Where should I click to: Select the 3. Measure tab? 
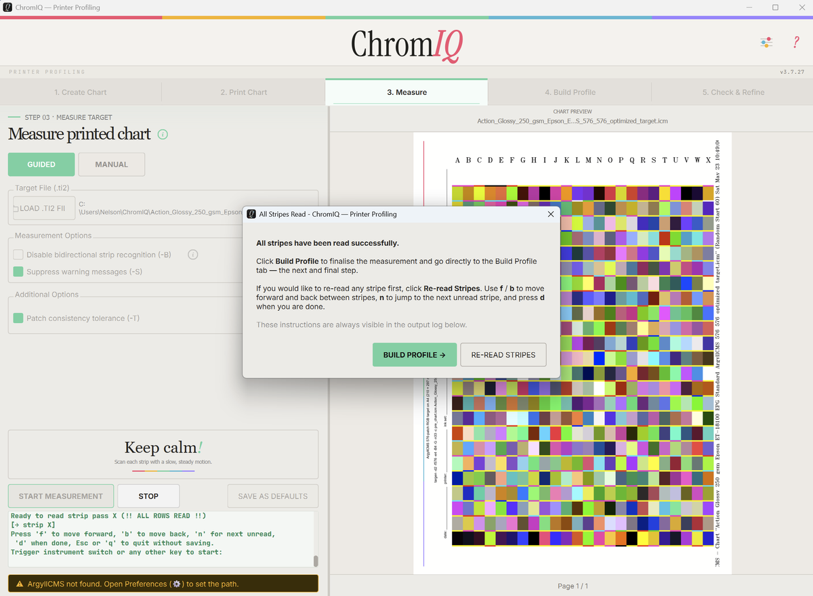pyautogui.click(x=406, y=92)
